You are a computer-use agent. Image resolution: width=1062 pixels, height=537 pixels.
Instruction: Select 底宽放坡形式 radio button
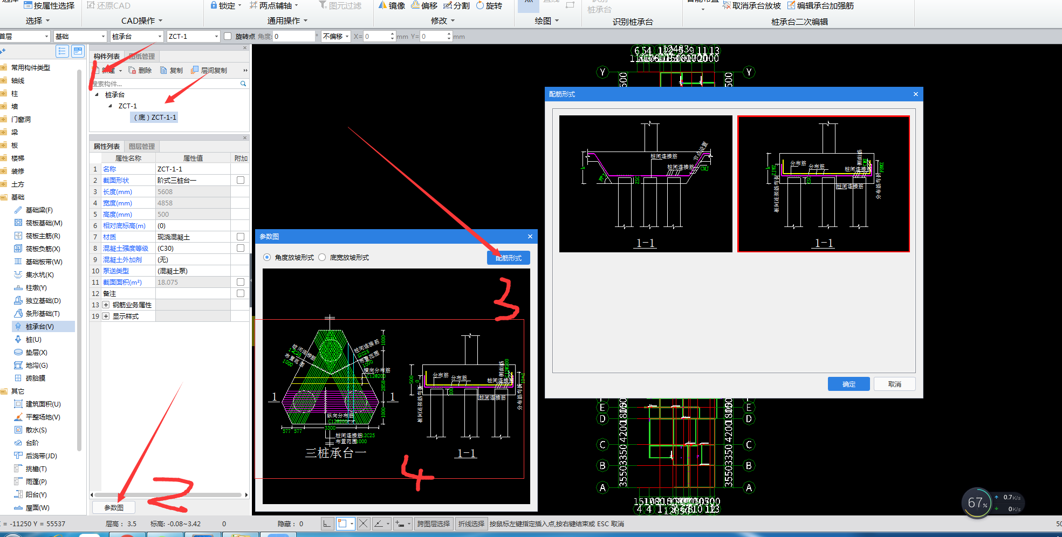[322, 258]
